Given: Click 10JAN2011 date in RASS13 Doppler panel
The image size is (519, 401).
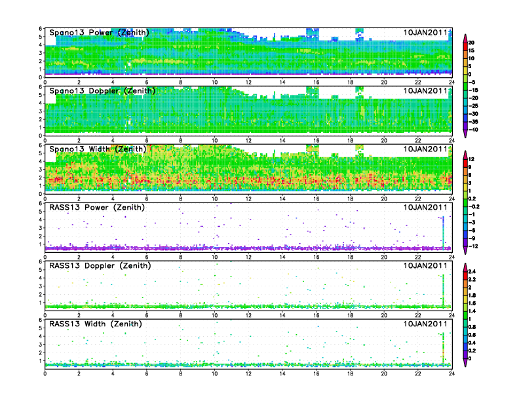Looking at the screenshot, I should point(425,265).
